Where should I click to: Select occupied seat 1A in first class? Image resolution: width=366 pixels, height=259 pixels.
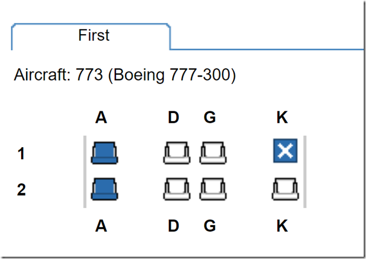(105, 153)
